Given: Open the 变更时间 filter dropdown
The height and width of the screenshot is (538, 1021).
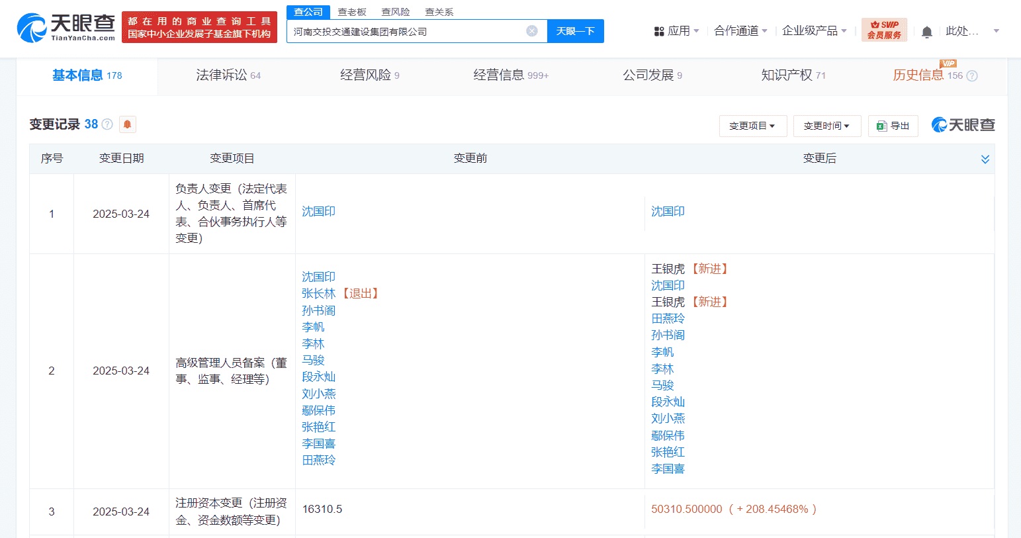Looking at the screenshot, I should point(826,126).
